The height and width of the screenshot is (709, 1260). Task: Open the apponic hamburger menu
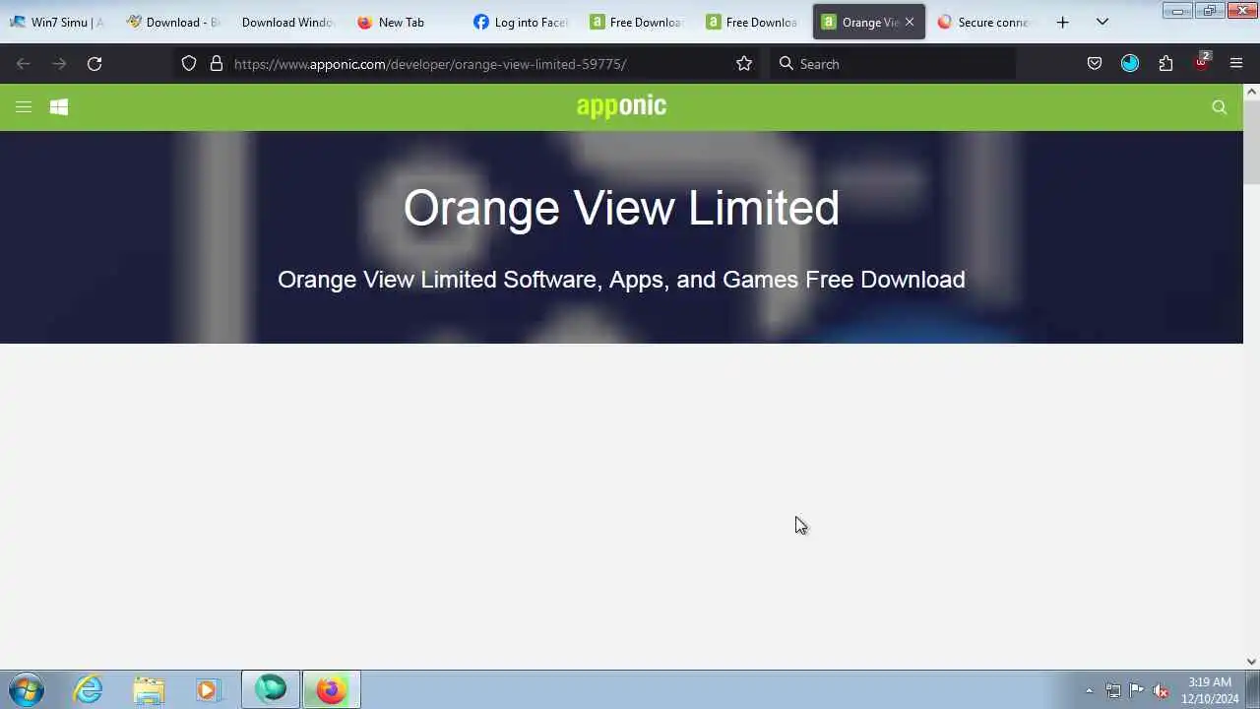[x=24, y=107]
